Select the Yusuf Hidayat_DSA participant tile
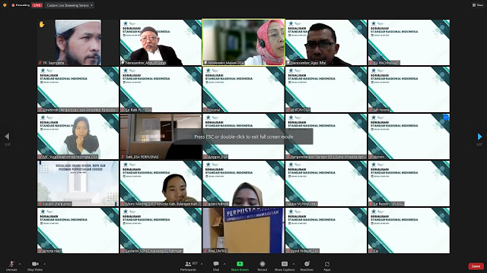The width and height of the screenshot is (487, 273). pyautogui.click(x=326, y=231)
